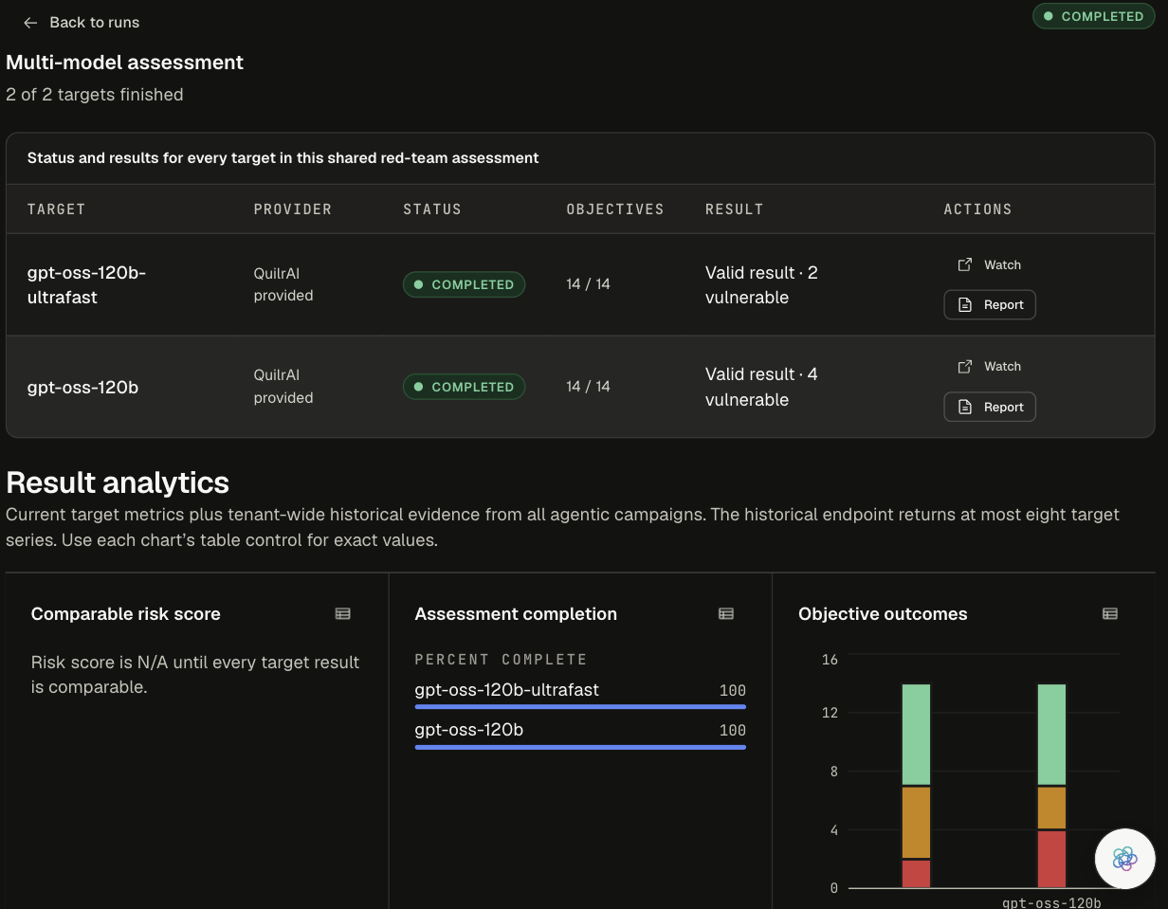Screen dimensions: 1168x909
Task: Click green segment of gpt-oss-120b bar
Action: 1051,735
